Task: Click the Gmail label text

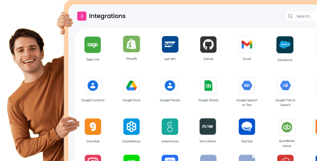Action: click(x=247, y=59)
